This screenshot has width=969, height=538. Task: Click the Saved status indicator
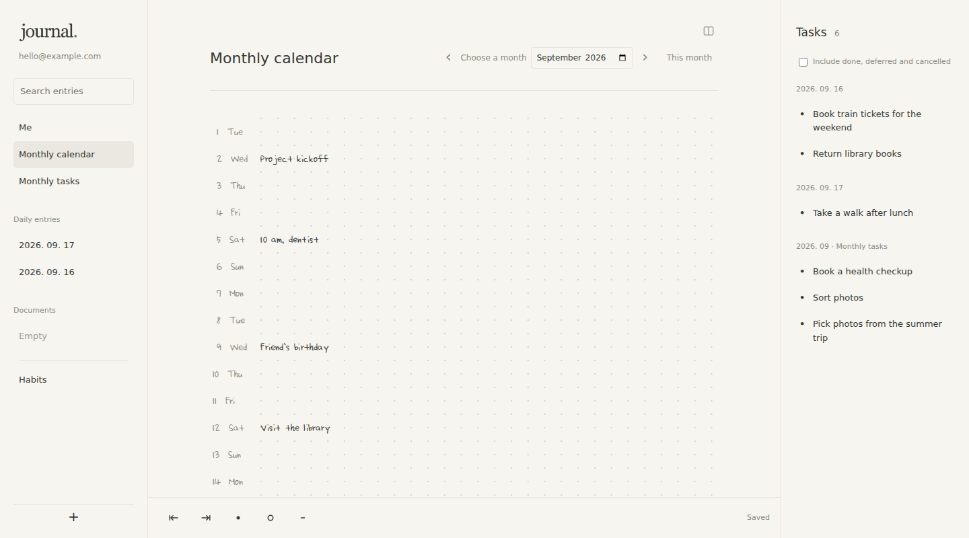[x=758, y=518]
